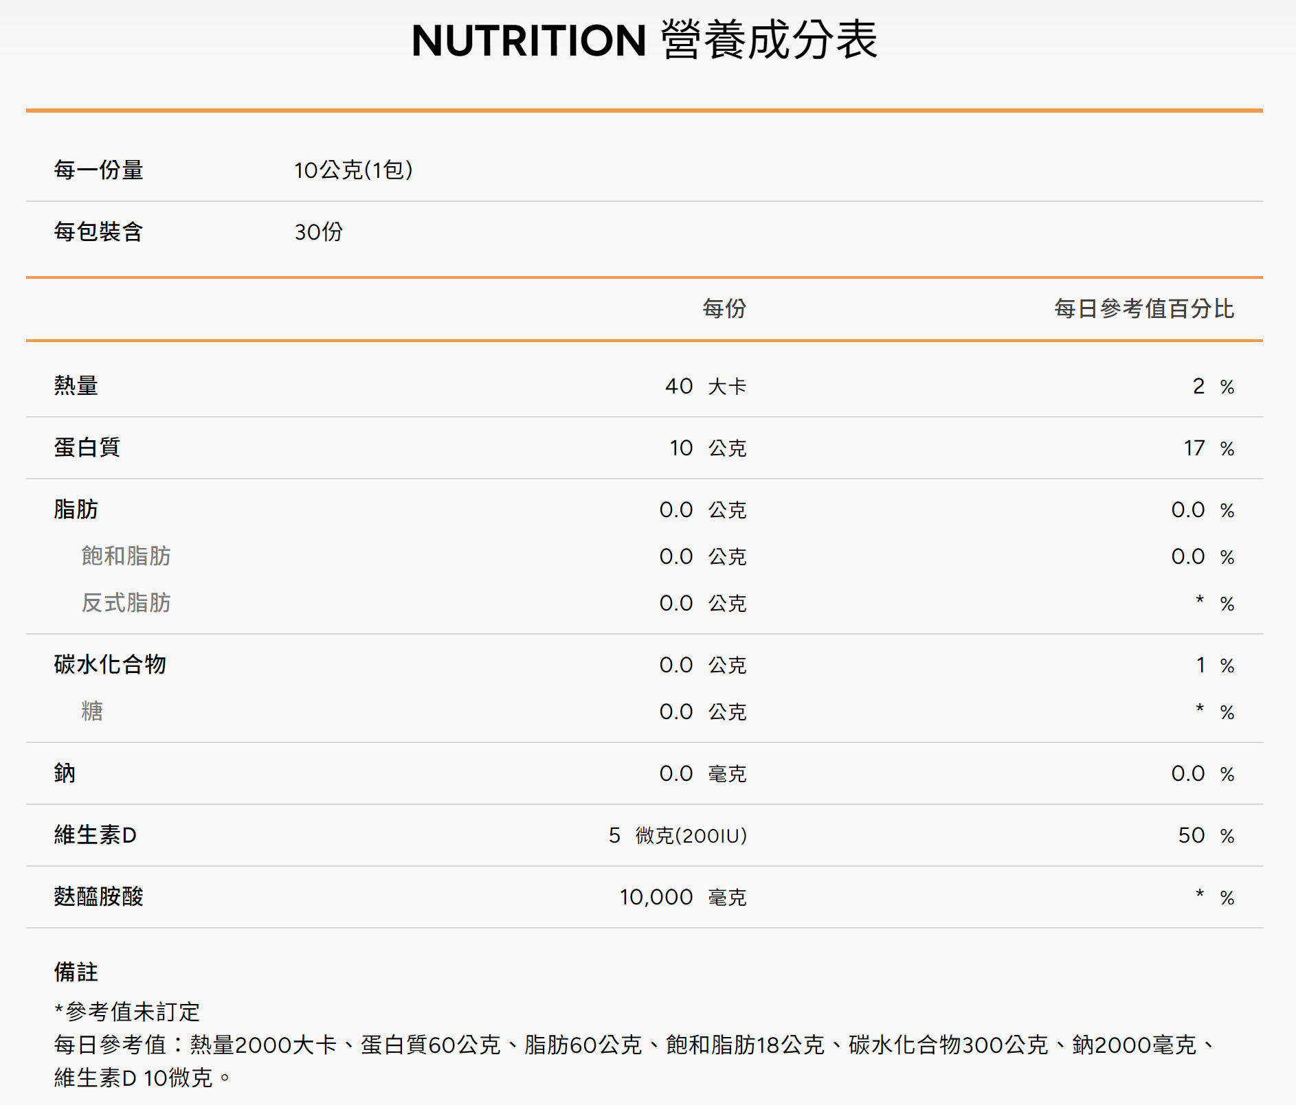Image resolution: width=1296 pixels, height=1105 pixels.
Task: Click the '備註' notes heading
Action: tap(76, 972)
